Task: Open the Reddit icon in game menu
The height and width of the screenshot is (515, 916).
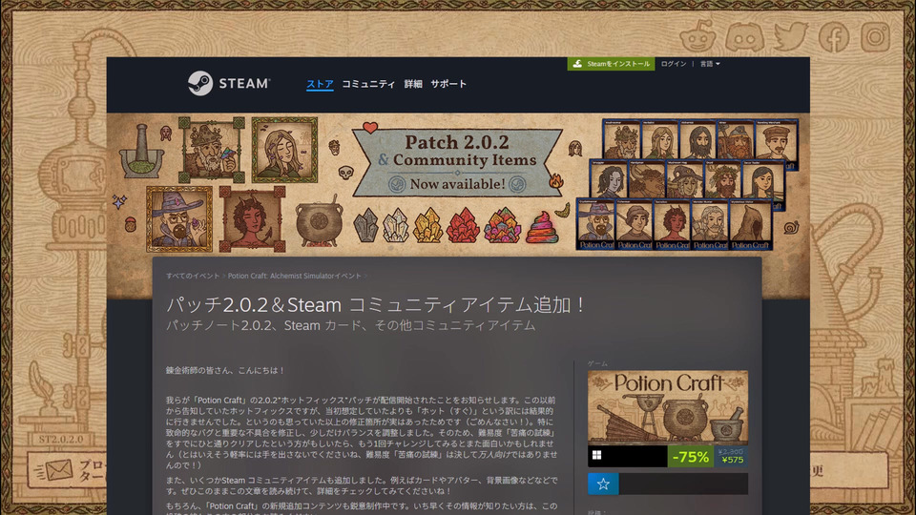Action: click(x=698, y=36)
